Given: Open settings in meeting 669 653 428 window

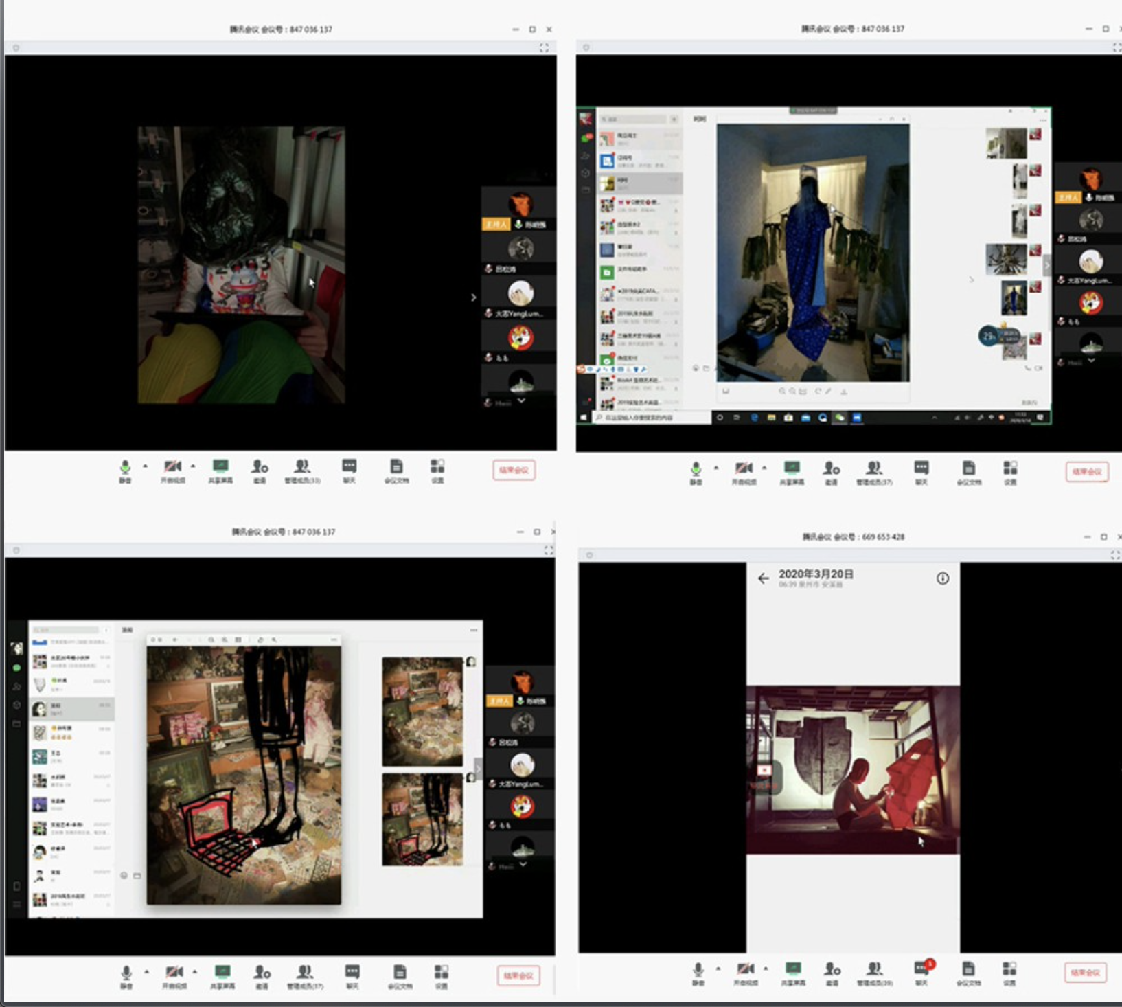Looking at the screenshot, I should pos(1009,973).
